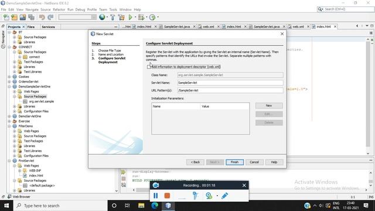This screenshot has height=211, width=375.
Task: Select index.html under FirstServlet
Action: coord(36,176)
